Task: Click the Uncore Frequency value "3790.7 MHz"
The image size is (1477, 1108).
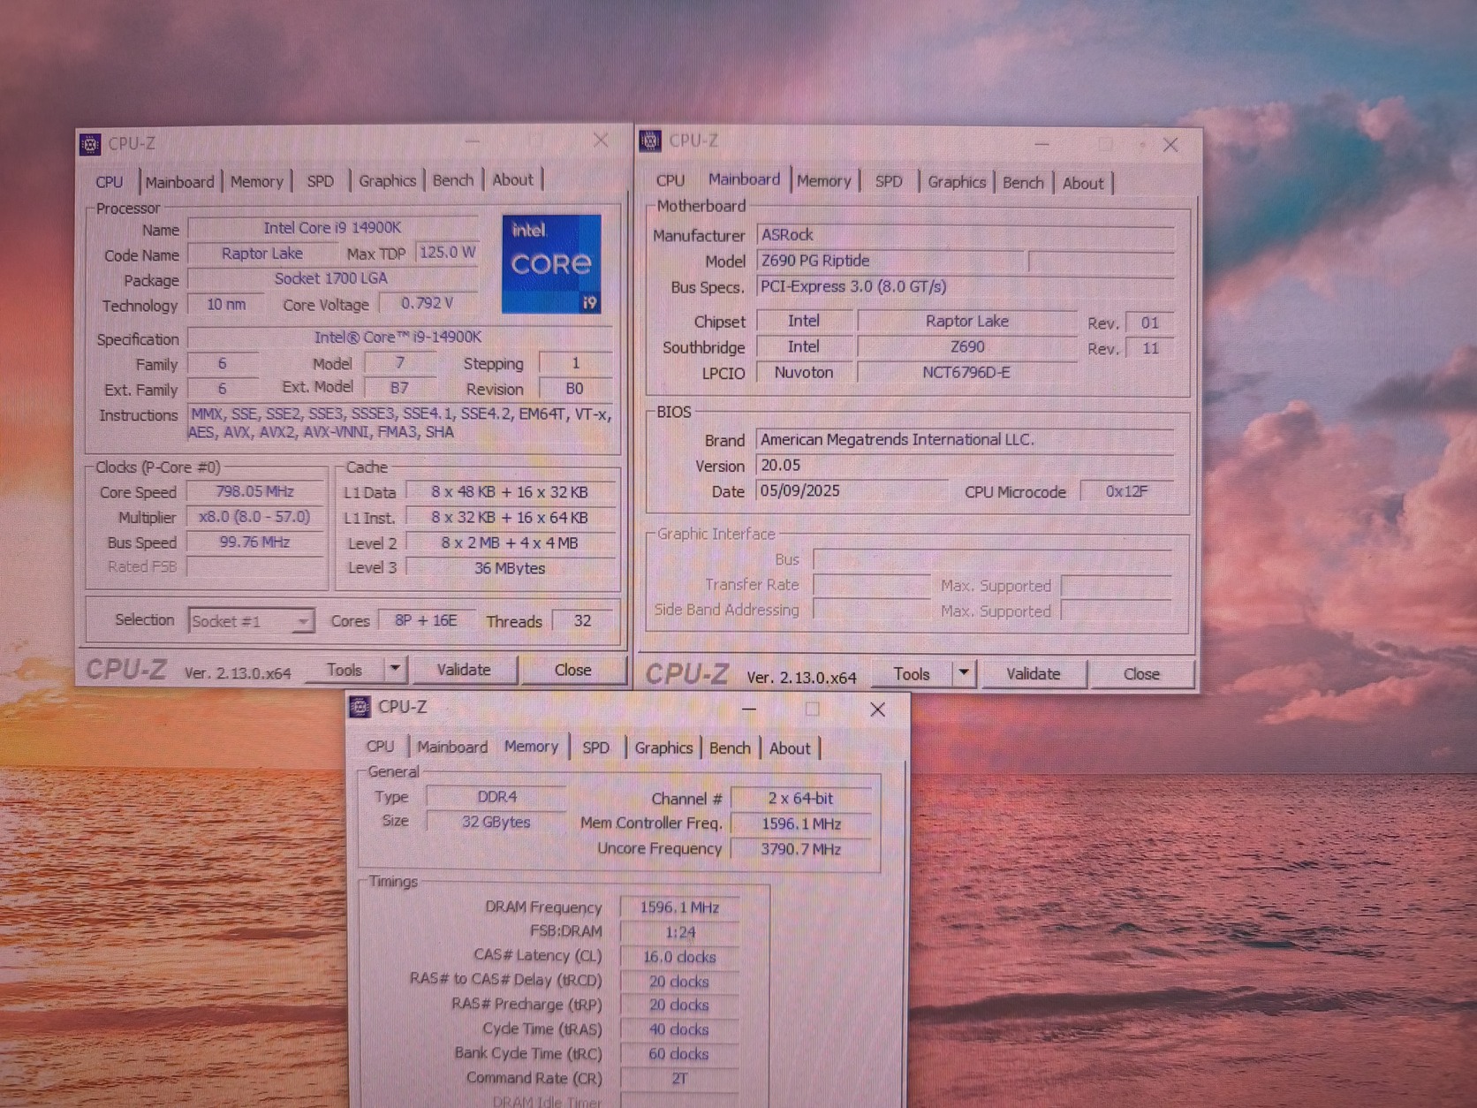Action: tap(800, 849)
